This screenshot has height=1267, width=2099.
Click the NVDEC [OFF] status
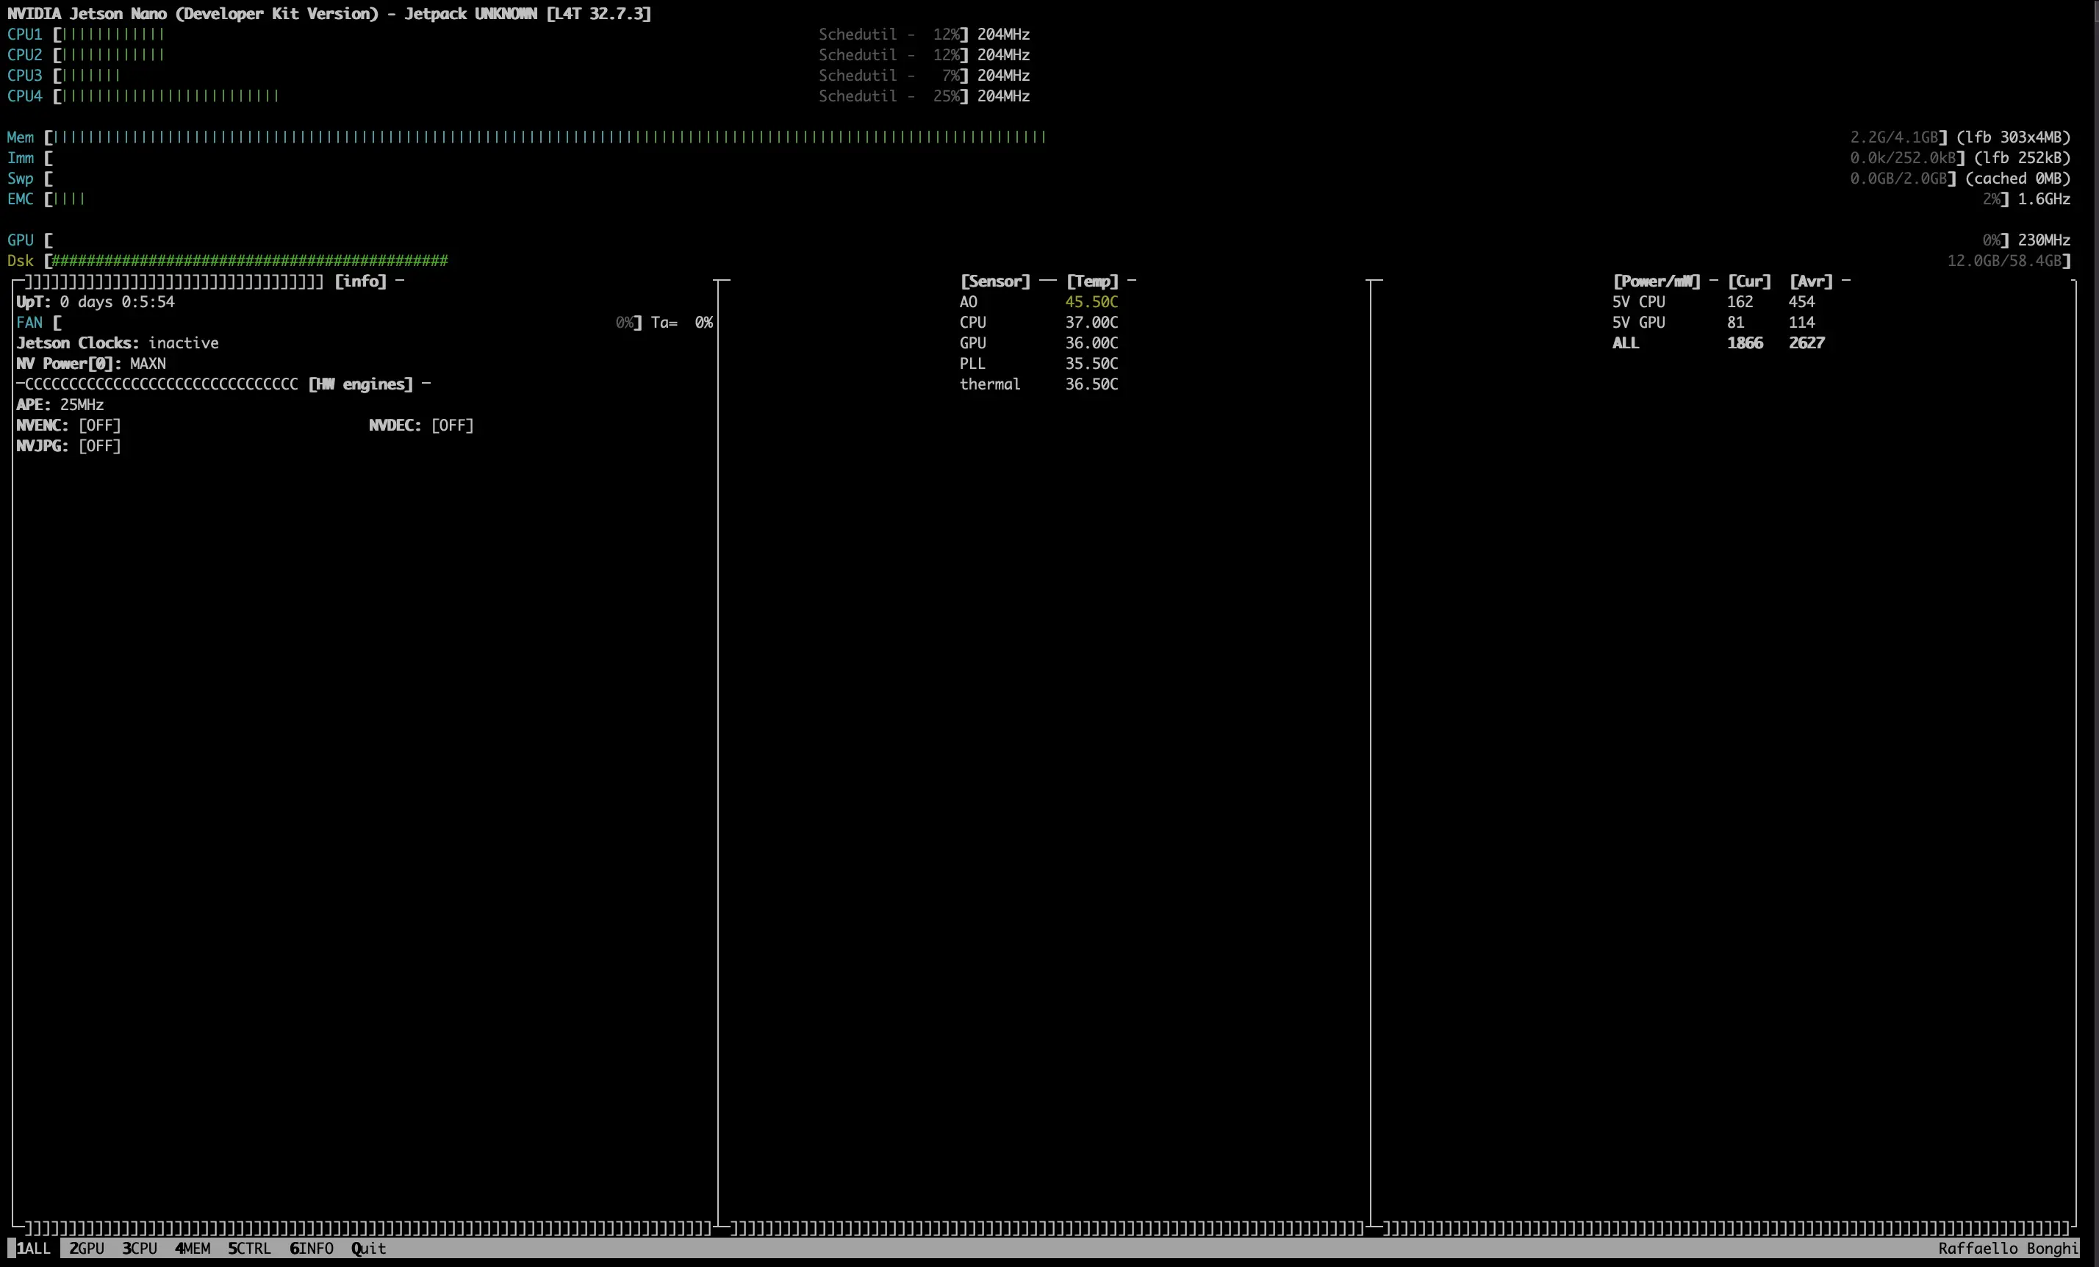[422, 426]
